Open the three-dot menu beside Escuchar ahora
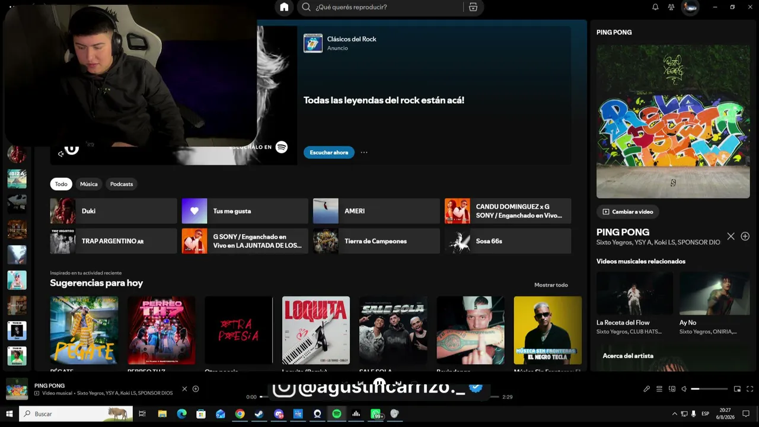 (x=364, y=152)
